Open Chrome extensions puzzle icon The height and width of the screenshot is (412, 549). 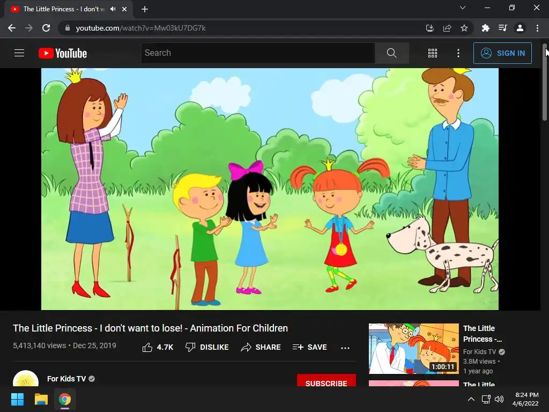point(486,28)
